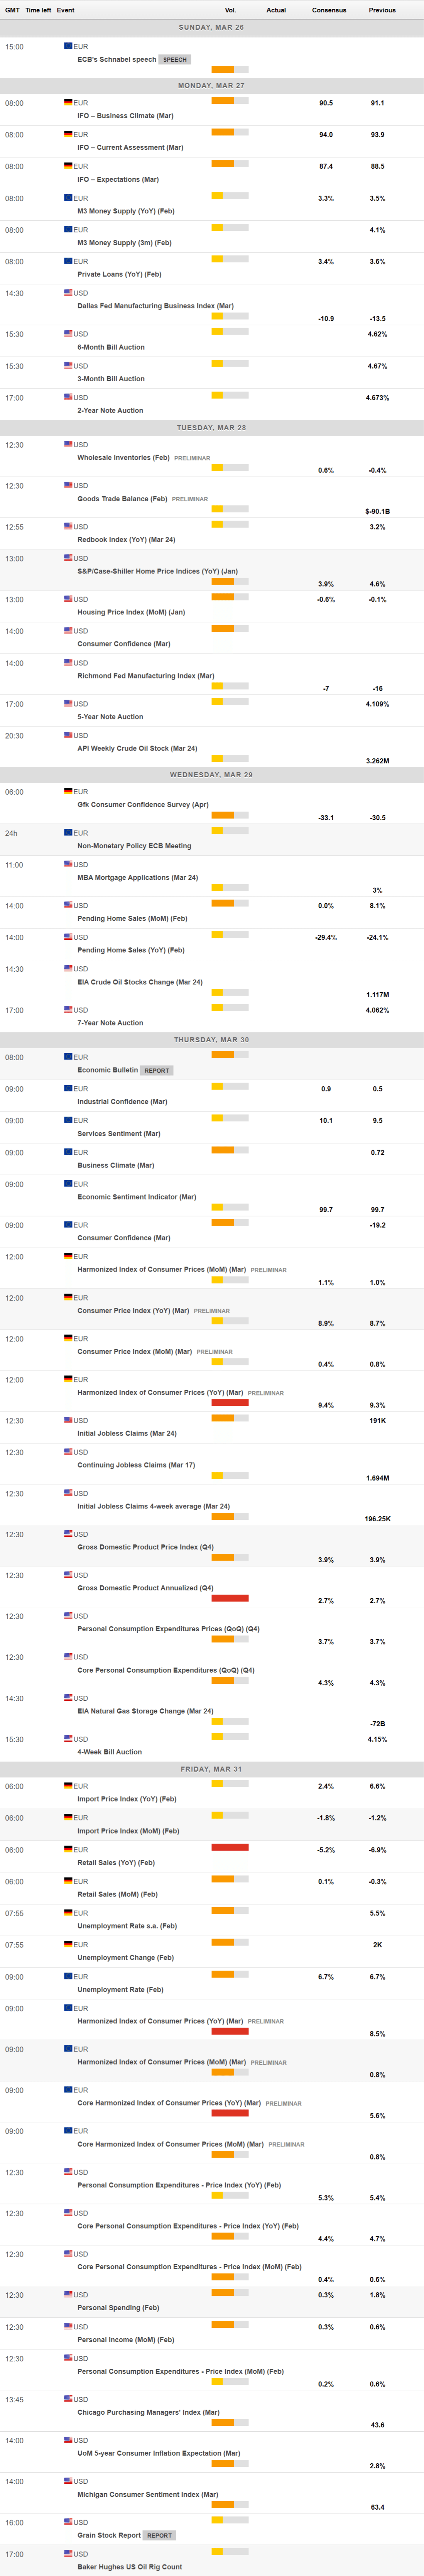Open the Non-Monetary Policy ECB Meeting event
Viewport: 424px width, 2576px height.
[x=134, y=846]
